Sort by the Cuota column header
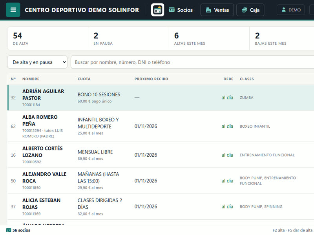Screen dimensions: 314x235 point(84,79)
